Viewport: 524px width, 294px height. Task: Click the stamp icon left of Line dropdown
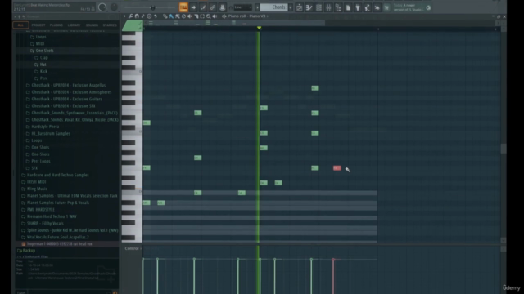(x=222, y=7)
